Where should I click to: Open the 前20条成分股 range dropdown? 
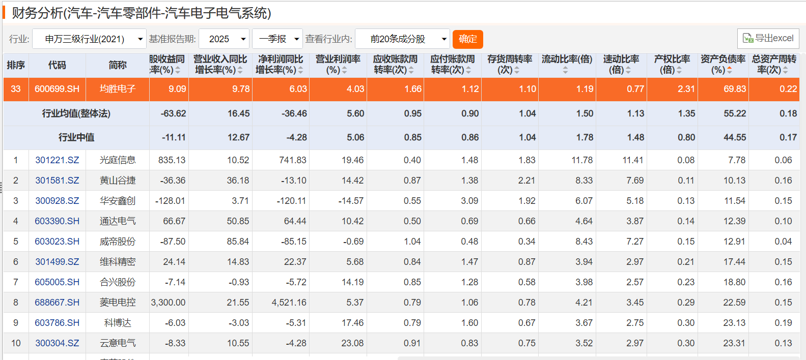402,39
